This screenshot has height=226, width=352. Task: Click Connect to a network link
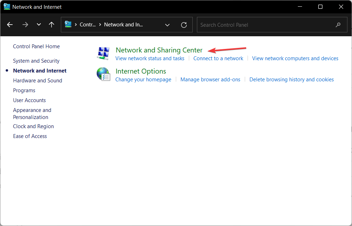point(218,58)
